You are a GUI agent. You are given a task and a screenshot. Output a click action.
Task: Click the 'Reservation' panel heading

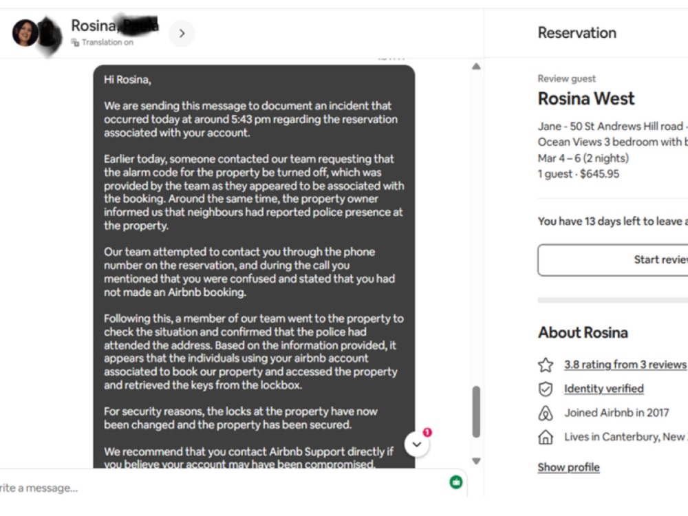(x=577, y=33)
